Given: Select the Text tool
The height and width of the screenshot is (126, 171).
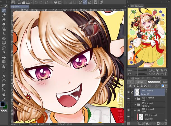Looking at the screenshot, I should [4, 76].
